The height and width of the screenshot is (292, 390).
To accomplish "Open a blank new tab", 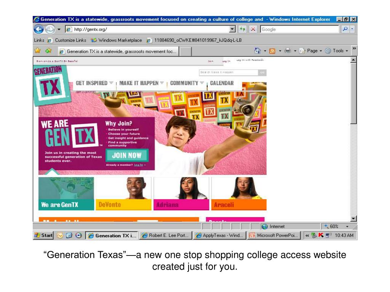I will 185,52.
